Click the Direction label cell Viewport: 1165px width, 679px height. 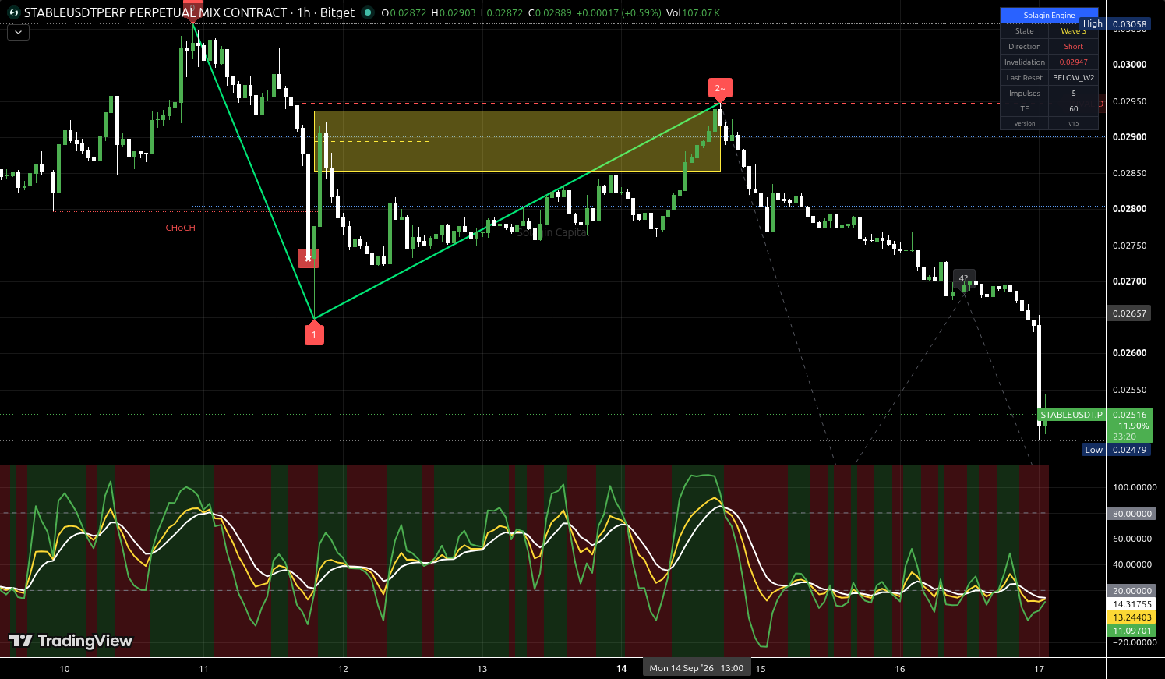[1025, 47]
